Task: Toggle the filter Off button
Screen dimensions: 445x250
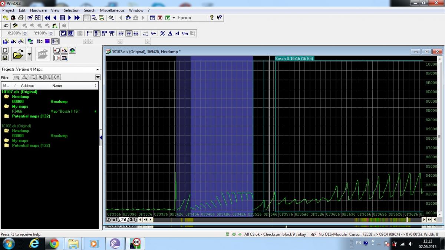Action: (x=56, y=77)
